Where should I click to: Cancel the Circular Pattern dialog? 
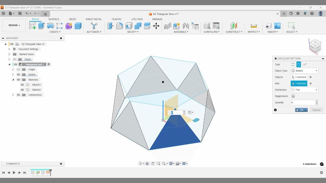click(x=316, y=110)
